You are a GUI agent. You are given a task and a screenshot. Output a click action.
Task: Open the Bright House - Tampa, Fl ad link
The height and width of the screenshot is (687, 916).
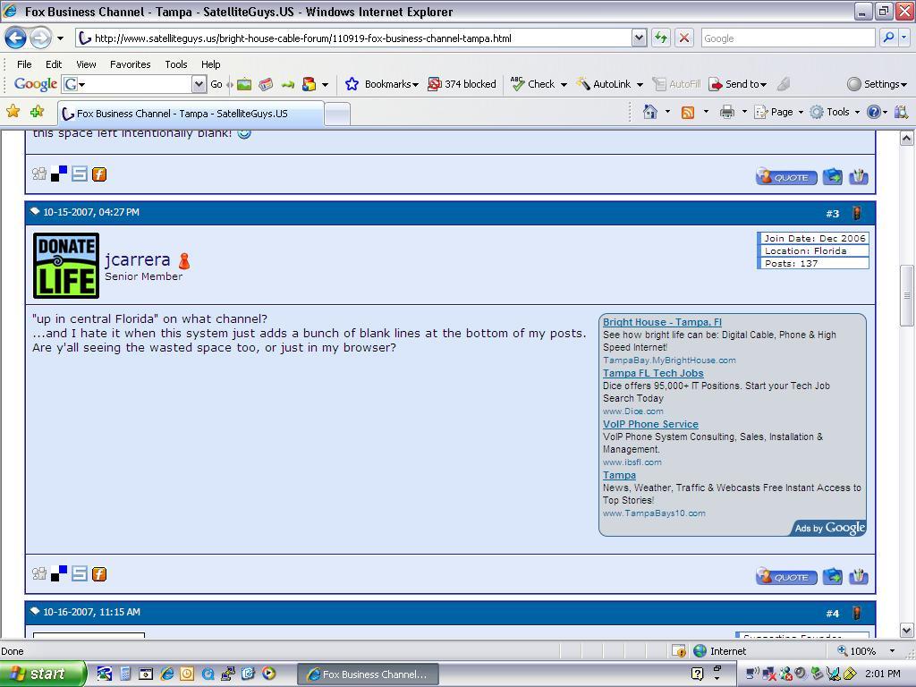[x=662, y=322]
